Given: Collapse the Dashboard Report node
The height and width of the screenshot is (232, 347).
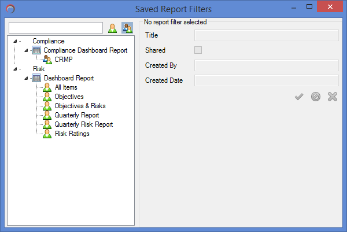Looking at the screenshot, I should [26, 78].
